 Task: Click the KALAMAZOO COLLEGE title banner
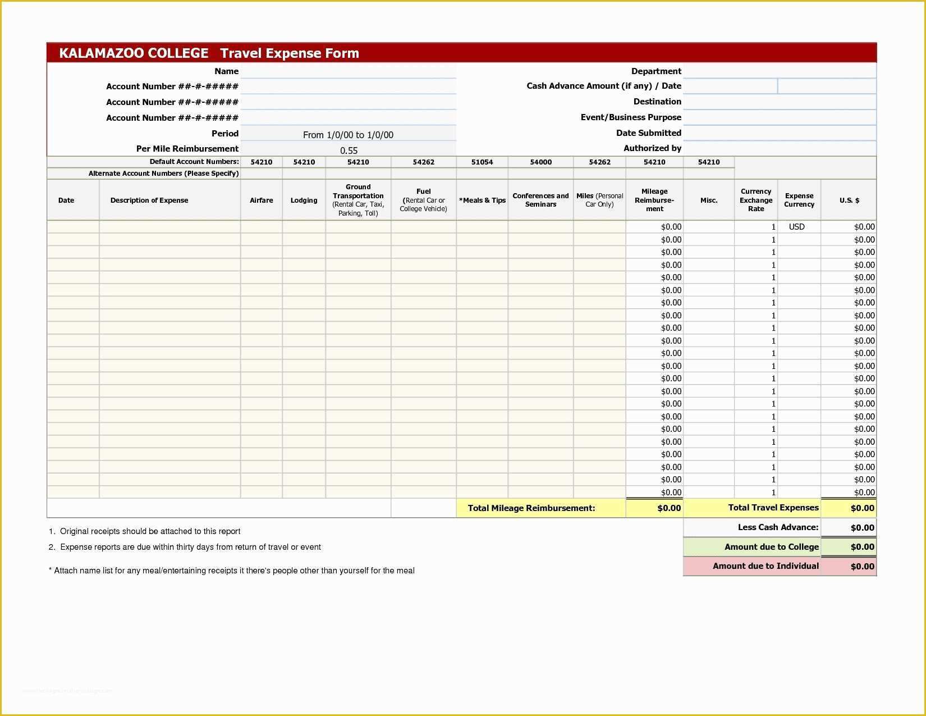tap(461, 53)
